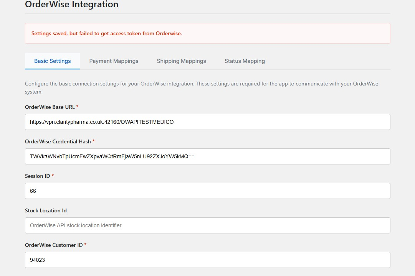Screen dimensions: 415x276
Task: Click the 'Configure the basic connection settings' description
Action: (x=202, y=88)
